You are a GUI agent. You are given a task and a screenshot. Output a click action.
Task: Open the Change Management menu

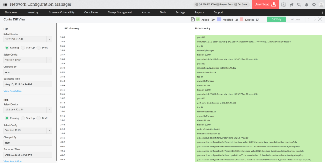pyautogui.click(x=120, y=12)
